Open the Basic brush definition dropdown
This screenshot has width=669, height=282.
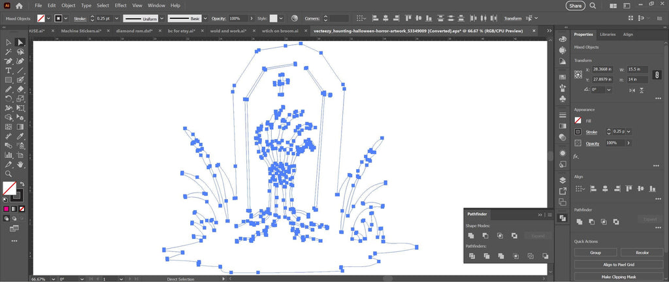[x=205, y=18]
